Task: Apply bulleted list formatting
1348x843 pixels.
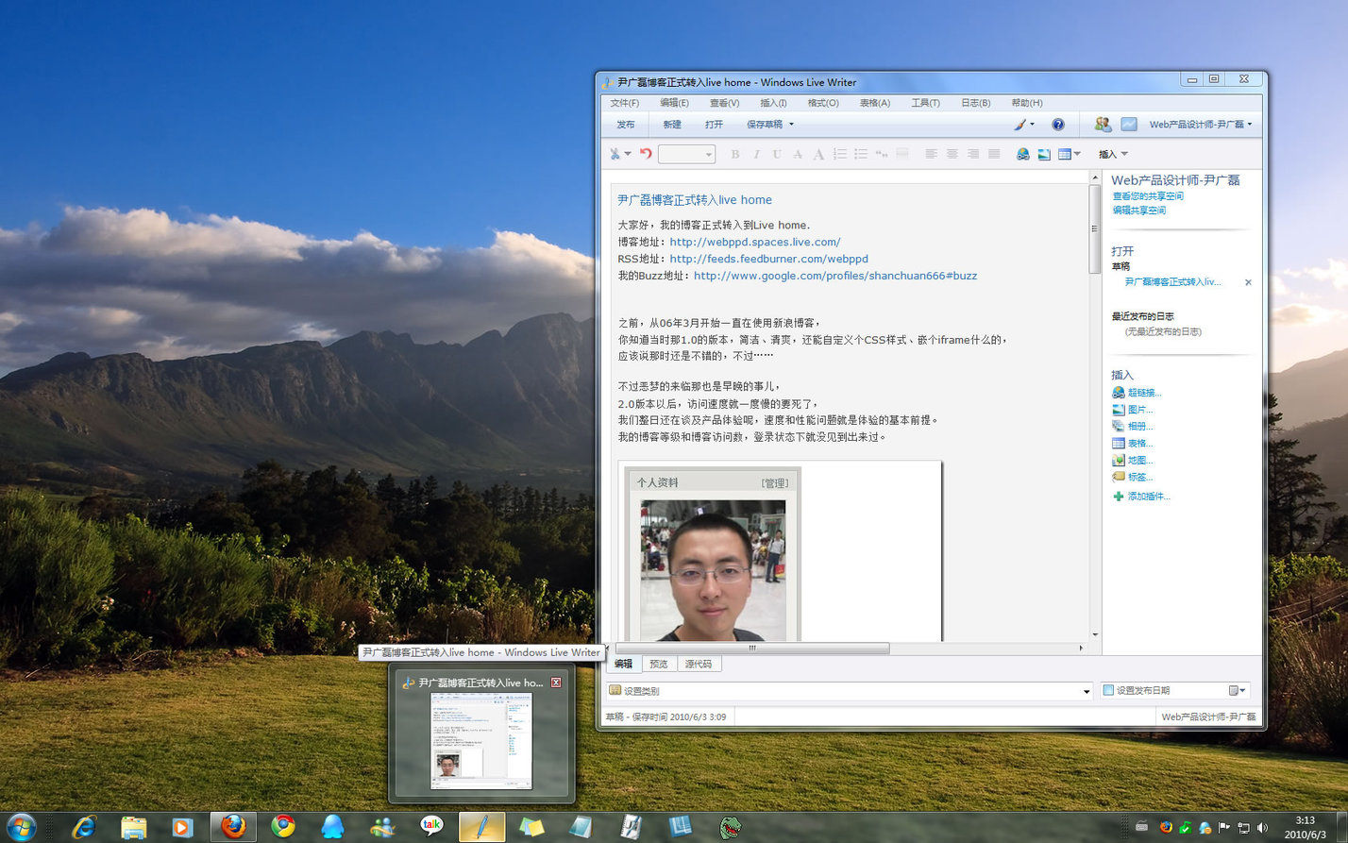Action: [x=861, y=154]
